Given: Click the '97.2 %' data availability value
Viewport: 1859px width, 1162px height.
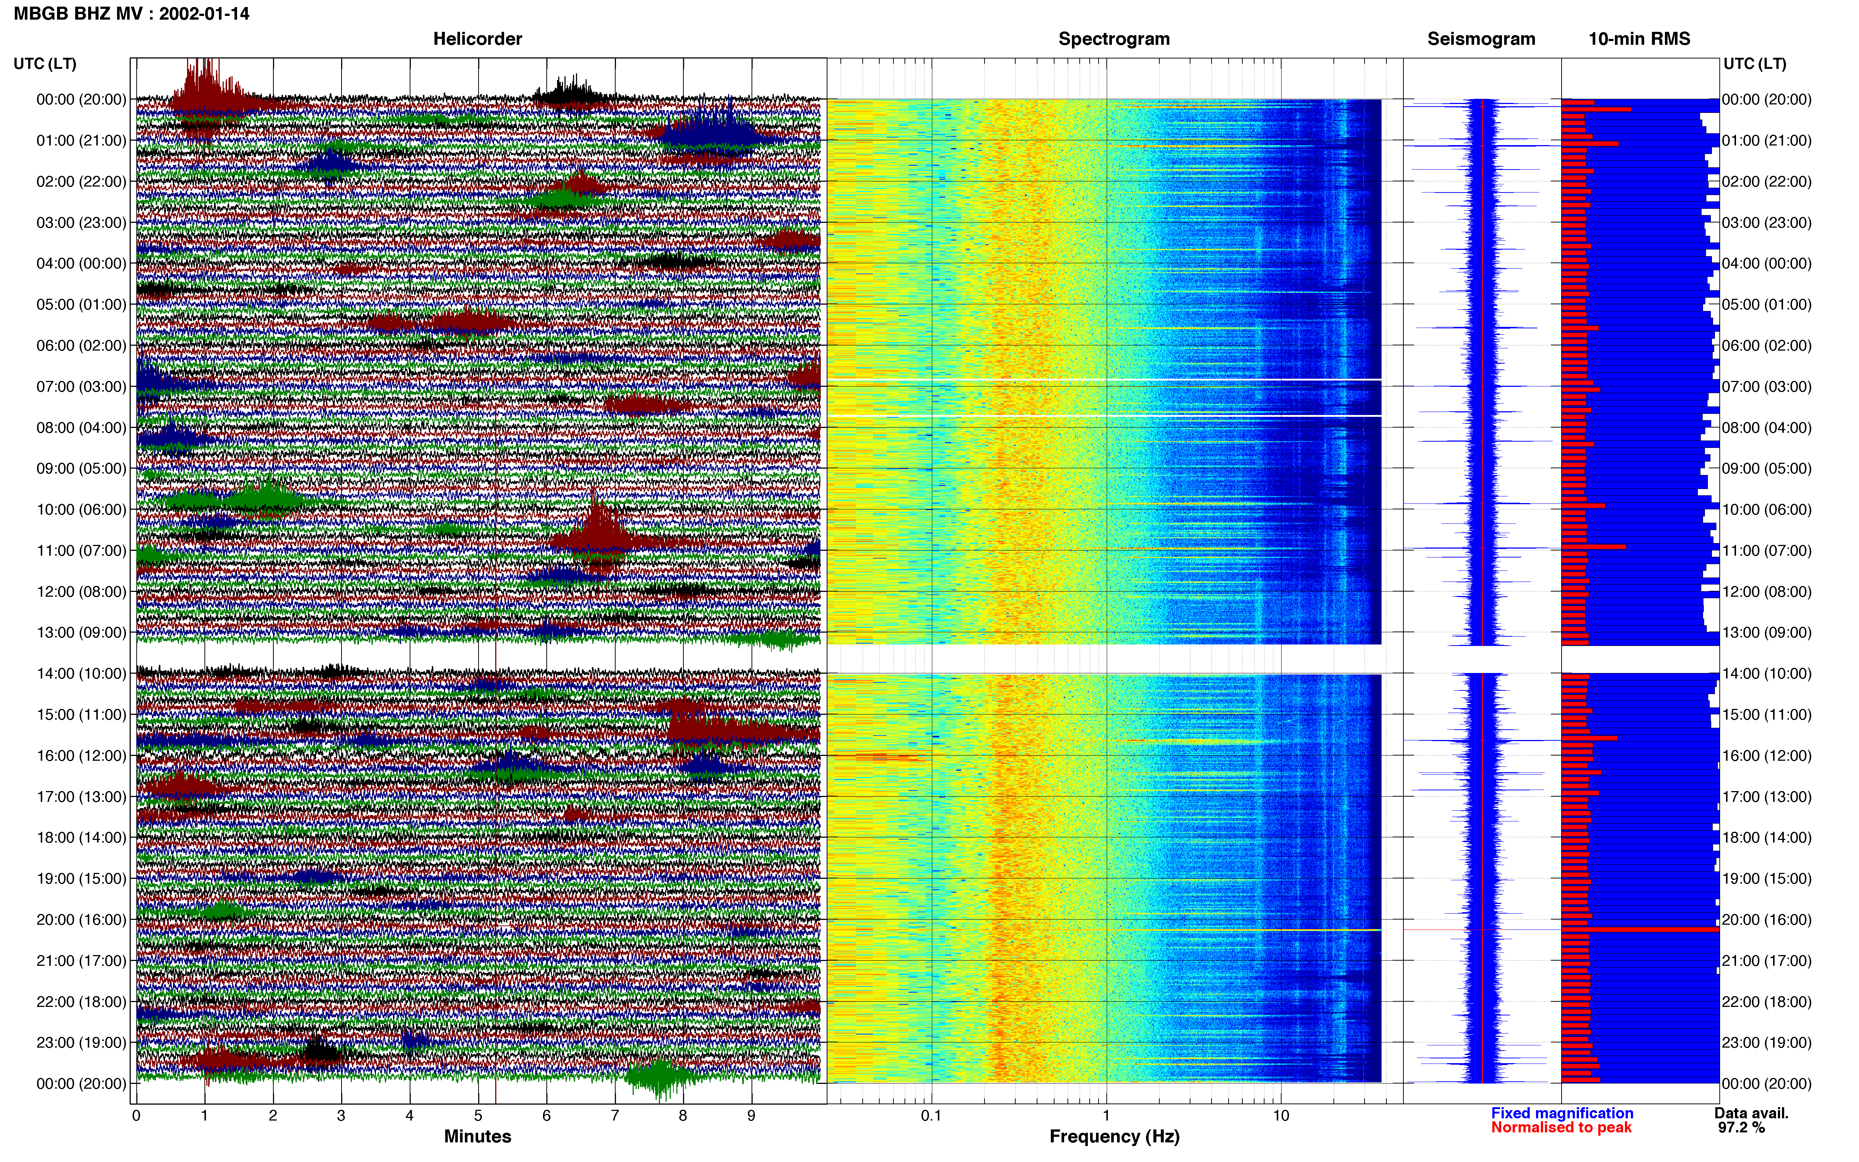Looking at the screenshot, I should [x=1741, y=1128].
